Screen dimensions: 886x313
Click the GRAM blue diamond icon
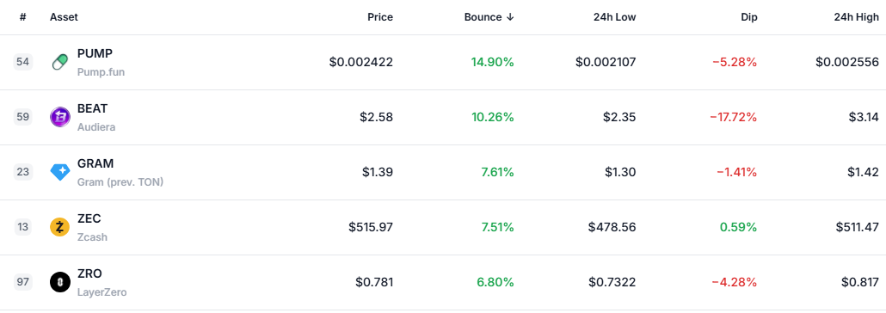pyautogui.click(x=60, y=172)
